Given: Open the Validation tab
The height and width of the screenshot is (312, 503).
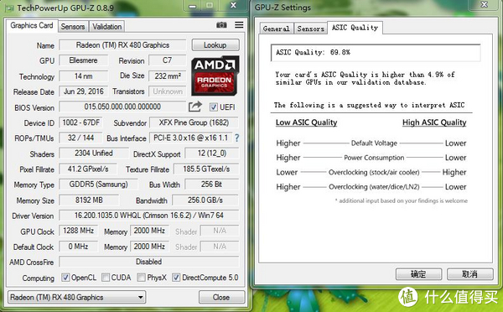Looking at the screenshot, I should click(x=106, y=27).
